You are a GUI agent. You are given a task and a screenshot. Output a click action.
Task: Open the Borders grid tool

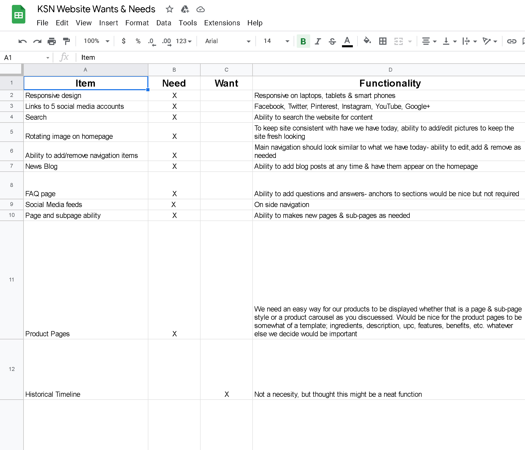[383, 41]
